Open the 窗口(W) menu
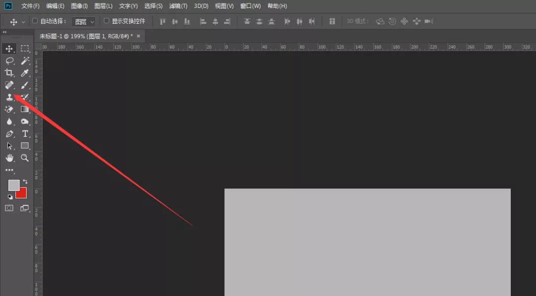 pyautogui.click(x=250, y=6)
